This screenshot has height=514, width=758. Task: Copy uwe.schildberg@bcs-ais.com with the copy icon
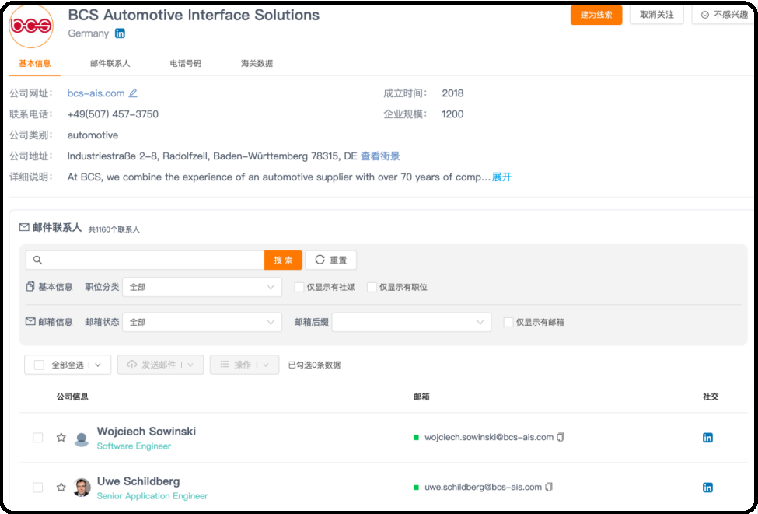pos(549,487)
